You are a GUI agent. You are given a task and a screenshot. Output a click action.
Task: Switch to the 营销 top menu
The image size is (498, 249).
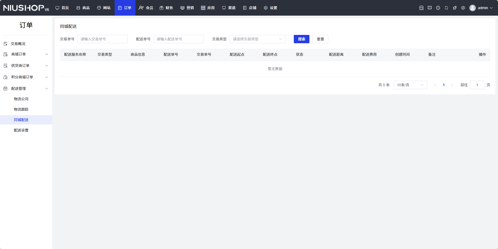[x=187, y=8]
